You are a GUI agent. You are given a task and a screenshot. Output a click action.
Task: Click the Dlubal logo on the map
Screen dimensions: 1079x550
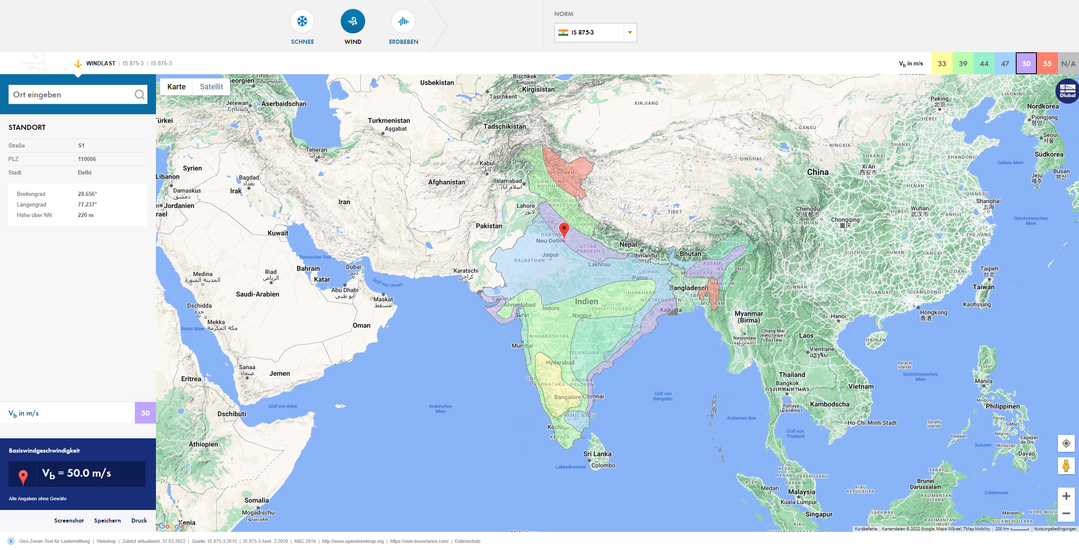1067,91
